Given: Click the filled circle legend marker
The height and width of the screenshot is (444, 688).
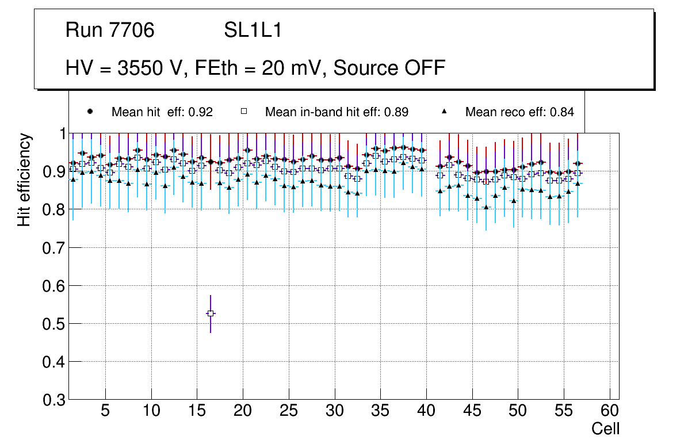Looking at the screenshot, I should [x=90, y=112].
